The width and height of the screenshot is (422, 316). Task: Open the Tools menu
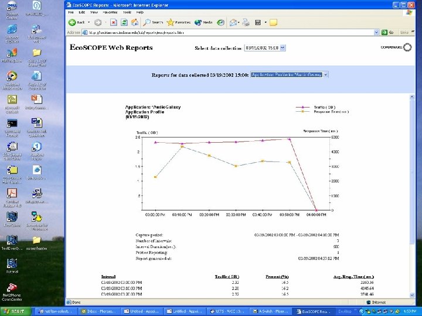coord(127,12)
